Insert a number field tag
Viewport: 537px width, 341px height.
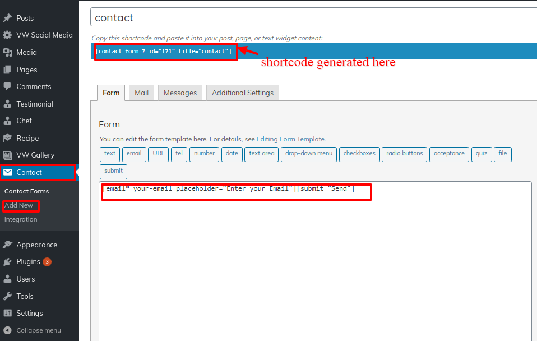[x=204, y=154]
